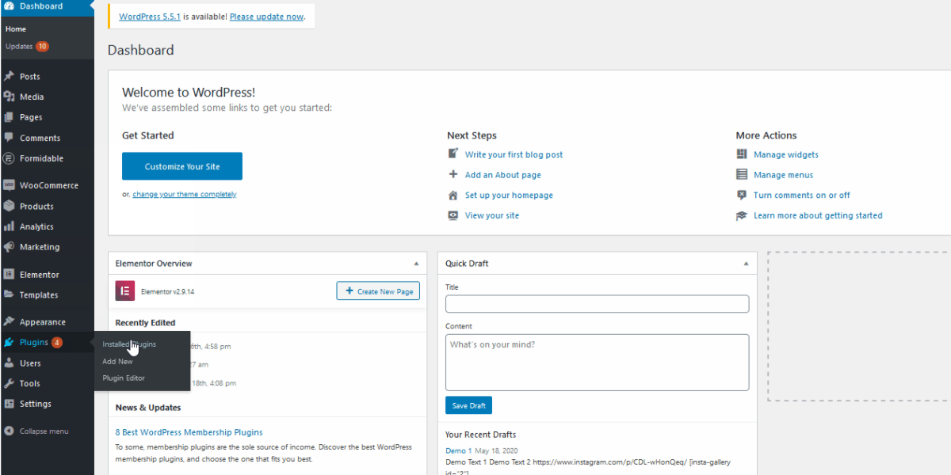951x475 pixels.
Task: Click 'Turn comments on or off' link
Action: pos(802,196)
